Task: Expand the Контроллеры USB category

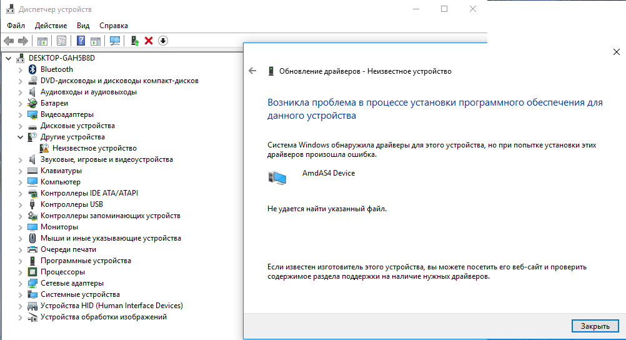Action: click(x=21, y=204)
